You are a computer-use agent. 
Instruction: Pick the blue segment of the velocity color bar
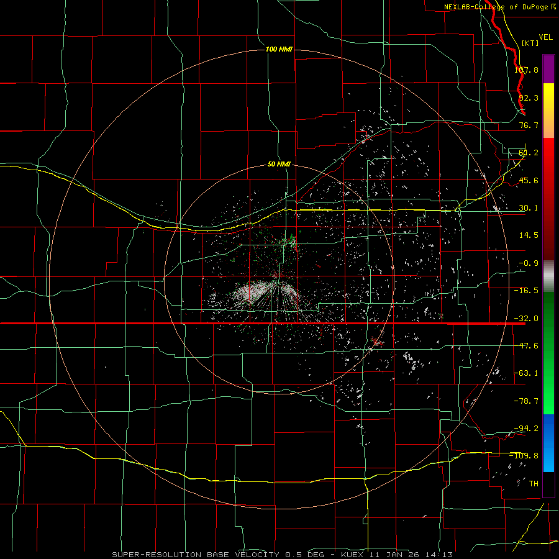pyautogui.click(x=548, y=443)
